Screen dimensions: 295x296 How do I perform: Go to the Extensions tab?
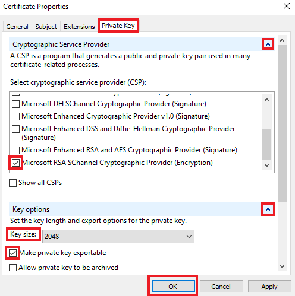[79, 27]
